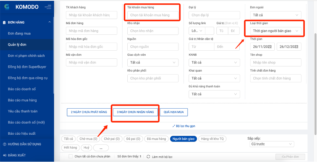Screen dimensions: 317x162
Task: Click the start date field 26/11/2022
Action: 262,47
